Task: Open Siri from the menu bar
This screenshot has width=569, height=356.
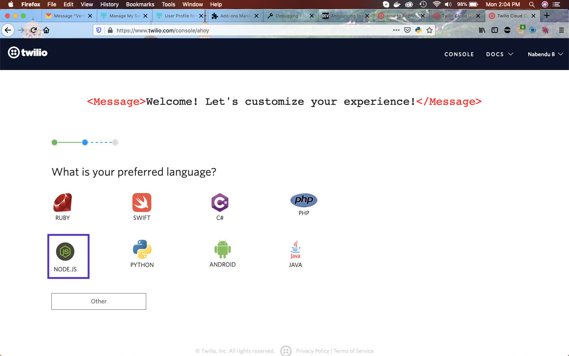Action: [x=545, y=4]
